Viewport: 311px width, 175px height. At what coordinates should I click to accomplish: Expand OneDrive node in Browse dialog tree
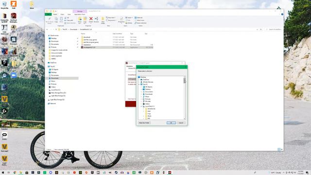click(139, 80)
